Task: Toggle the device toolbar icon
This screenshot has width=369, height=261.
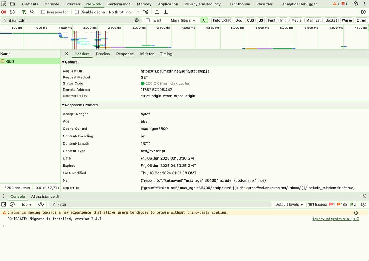Action: click(x=13, y=4)
